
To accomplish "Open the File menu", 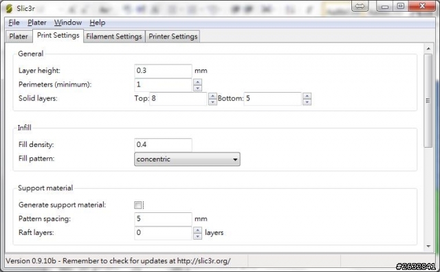I will coord(14,23).
